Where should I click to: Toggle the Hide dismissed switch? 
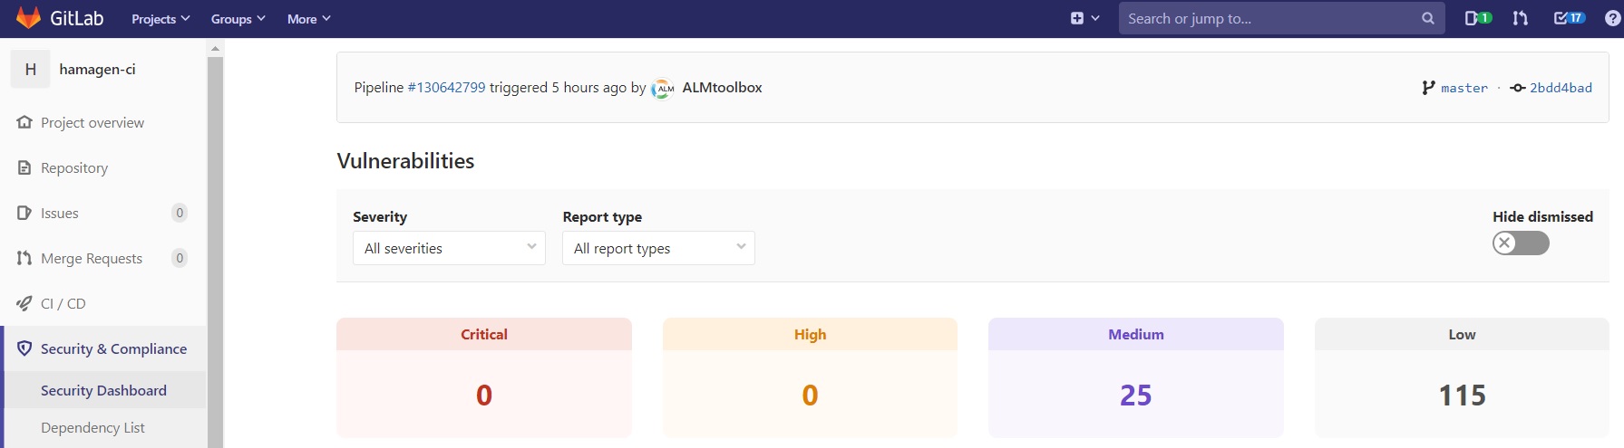[1521, 243]
